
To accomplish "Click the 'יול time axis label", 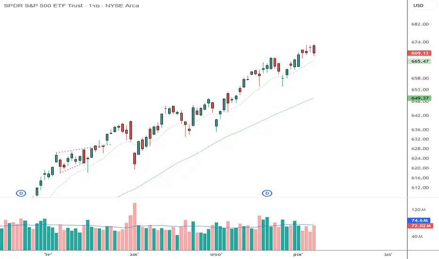I will point(48,254).
